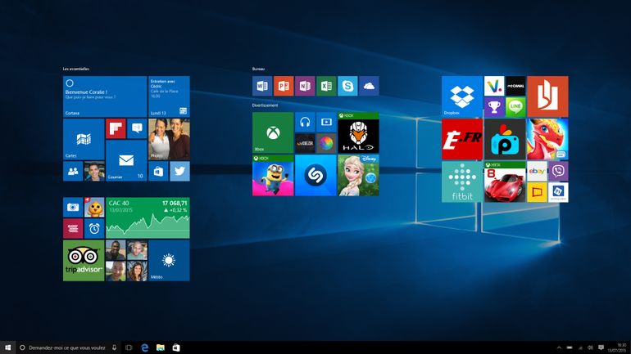631x354 pixels.
Task: Launch Excel from the Bureau group
Action: pyautogui.click(x=326, y=86)
